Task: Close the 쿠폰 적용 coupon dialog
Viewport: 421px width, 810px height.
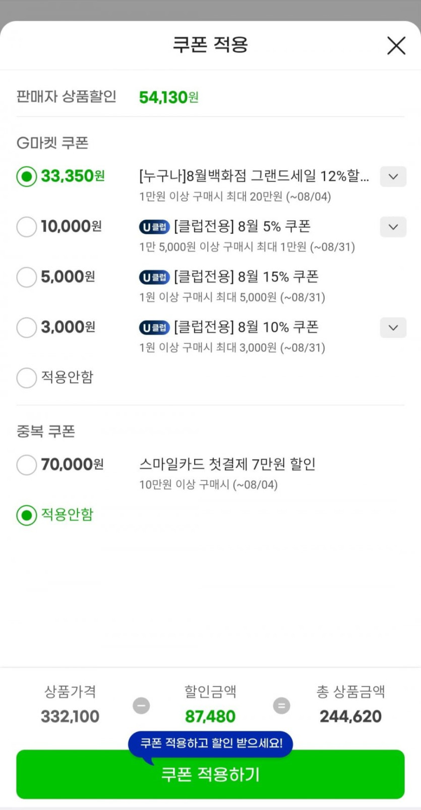Action: click(396, 45)
